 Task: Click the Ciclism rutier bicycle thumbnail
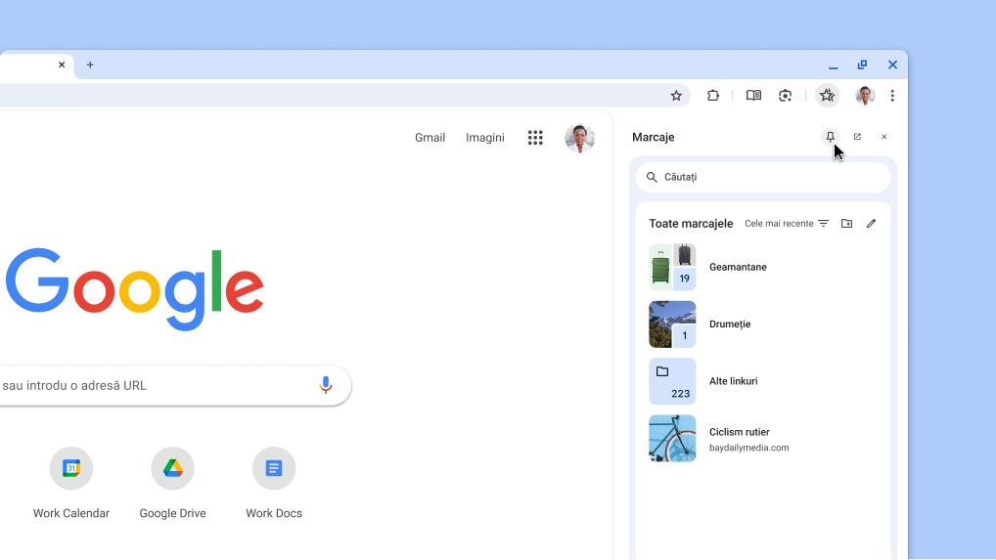(672, 438)
